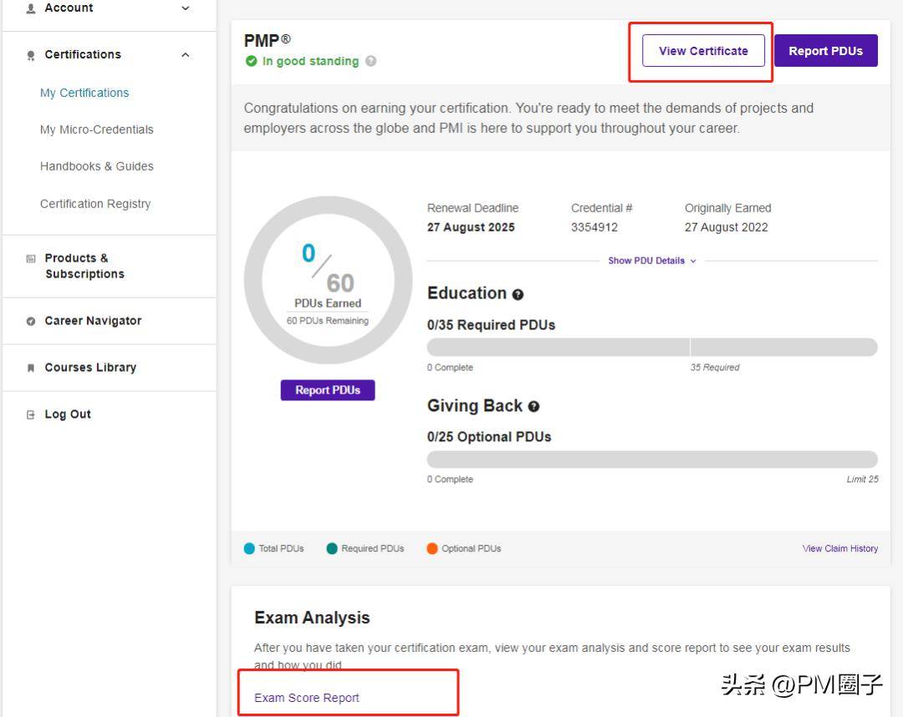Log Out of the account
The width and height of the screenshot is (903, 717).
(x=68, y=414)
